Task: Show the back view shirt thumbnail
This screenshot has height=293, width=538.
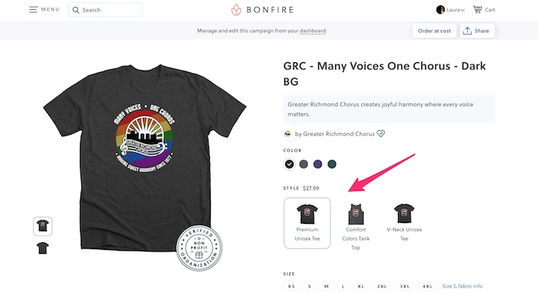Action: coord(42,248)
